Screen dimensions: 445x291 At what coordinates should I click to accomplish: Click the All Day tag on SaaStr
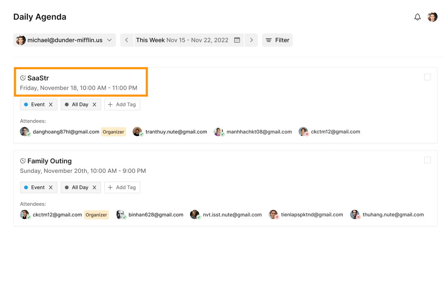pos(80,104)
